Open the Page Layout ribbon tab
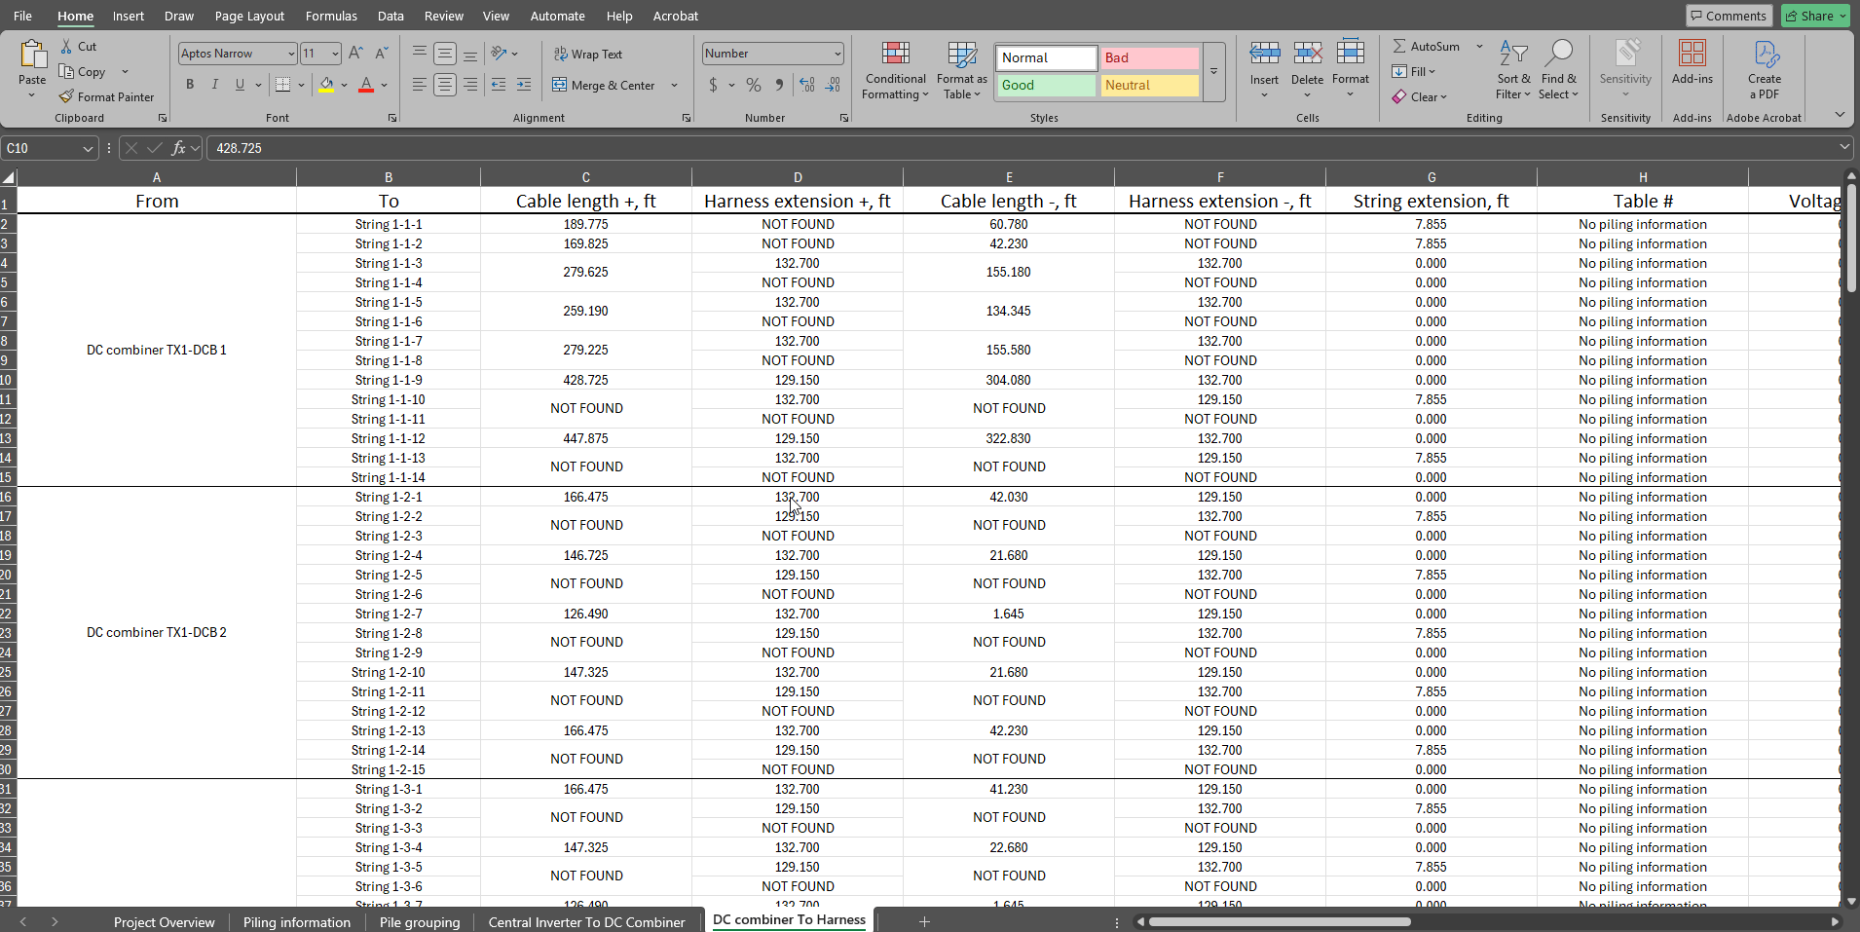The image size is (1860, 932). point(249,16)
